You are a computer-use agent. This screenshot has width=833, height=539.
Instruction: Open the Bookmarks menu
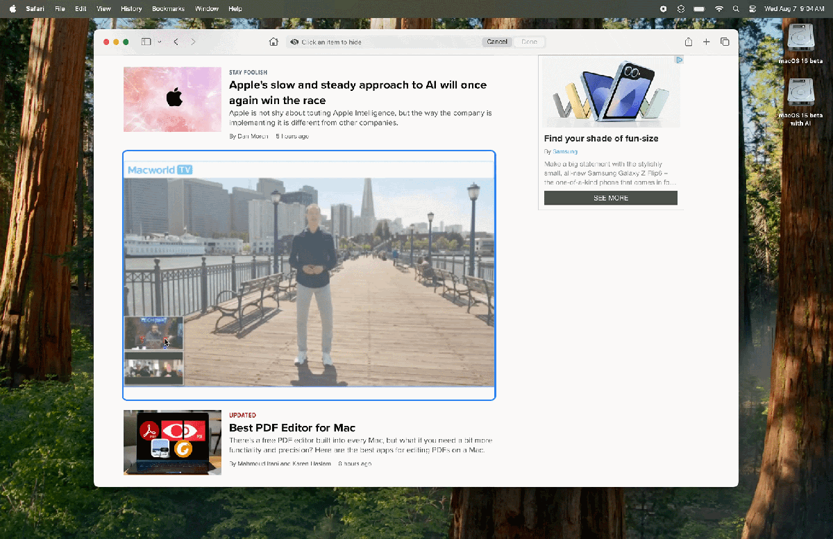pos(167,9)
